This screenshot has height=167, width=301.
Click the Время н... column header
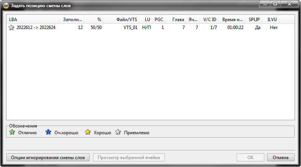(x=232, y=20)
